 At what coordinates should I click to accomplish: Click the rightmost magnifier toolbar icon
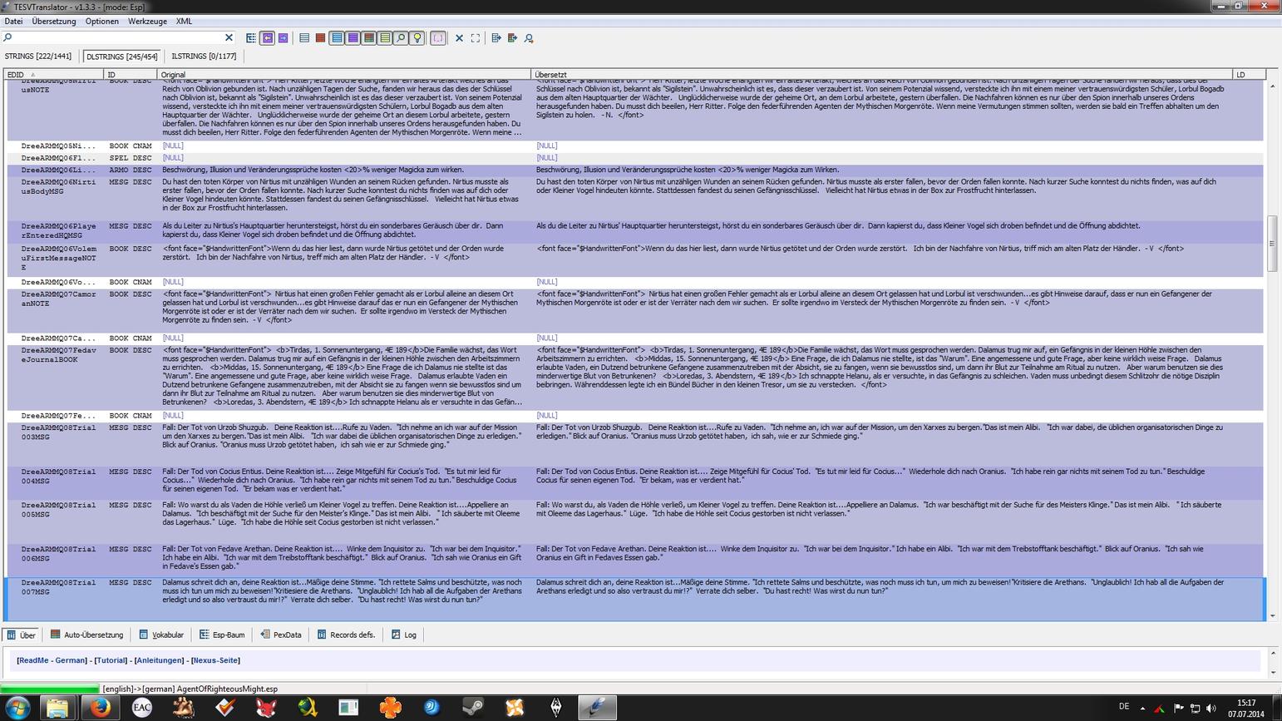click(x=529, y=38)
